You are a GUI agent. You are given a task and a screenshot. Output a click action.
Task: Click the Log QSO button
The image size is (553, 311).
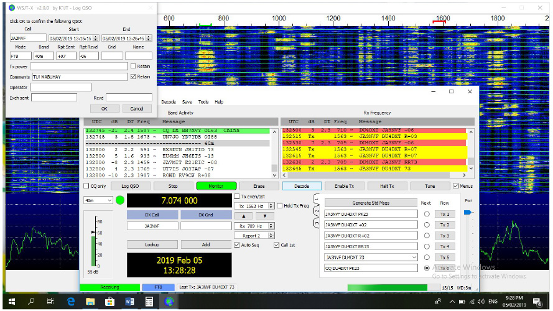(130, 186)
